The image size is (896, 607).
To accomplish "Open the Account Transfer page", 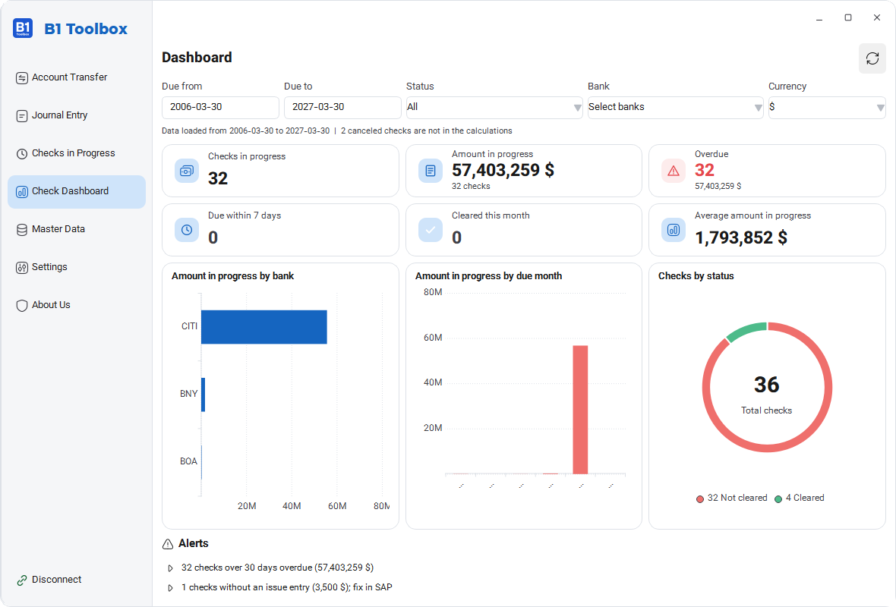I will tap(77, 77).
